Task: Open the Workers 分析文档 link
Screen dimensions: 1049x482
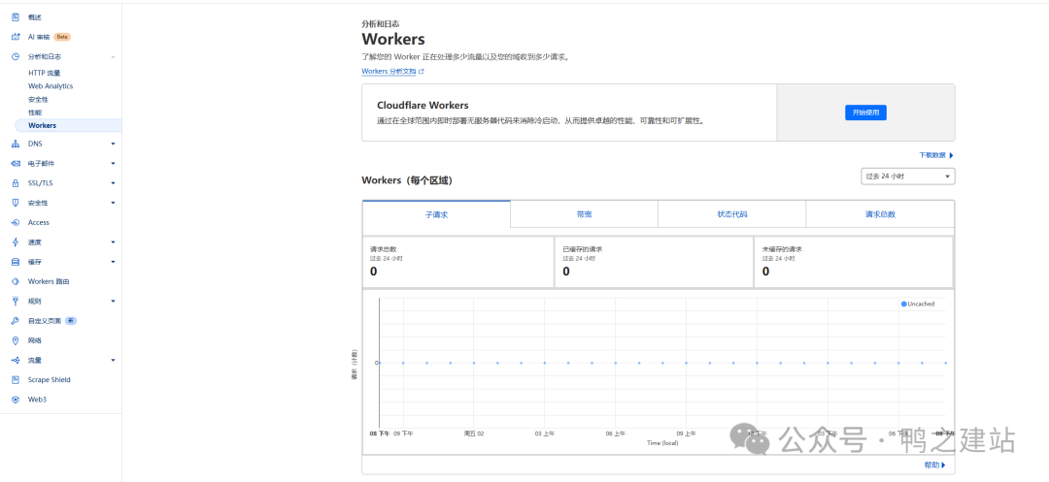Action: pyautogui.click(x=389, y=71)
